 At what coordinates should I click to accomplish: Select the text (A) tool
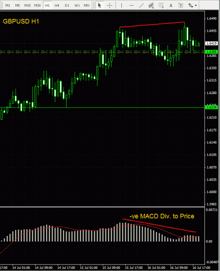tap(171, 6)
